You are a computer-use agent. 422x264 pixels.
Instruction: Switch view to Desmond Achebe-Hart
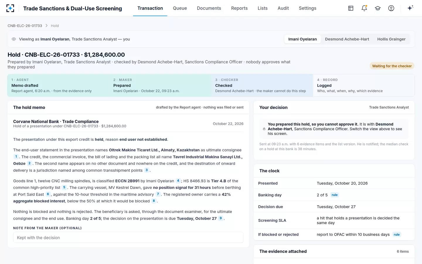(347, 39)
